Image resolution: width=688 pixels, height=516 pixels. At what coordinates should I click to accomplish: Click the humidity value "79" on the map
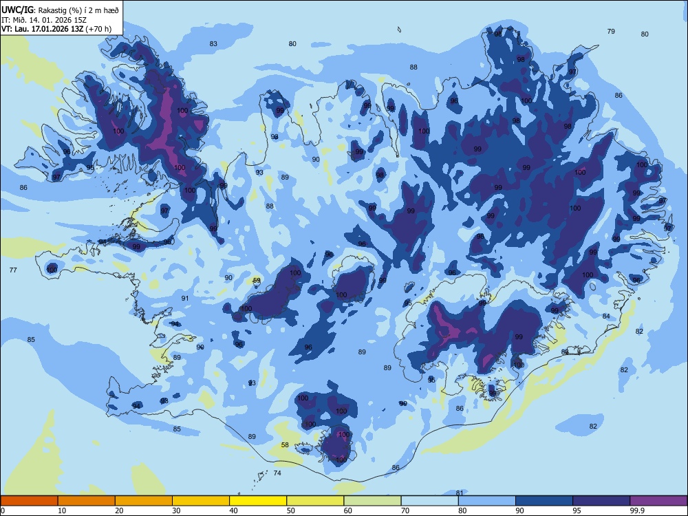point(611,32)
